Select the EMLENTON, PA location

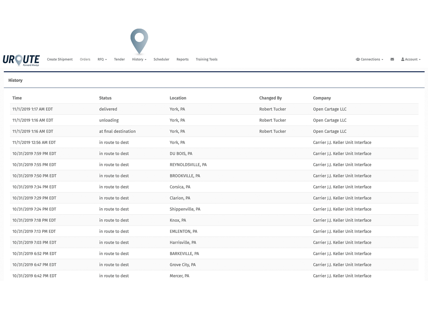point(184,231)
